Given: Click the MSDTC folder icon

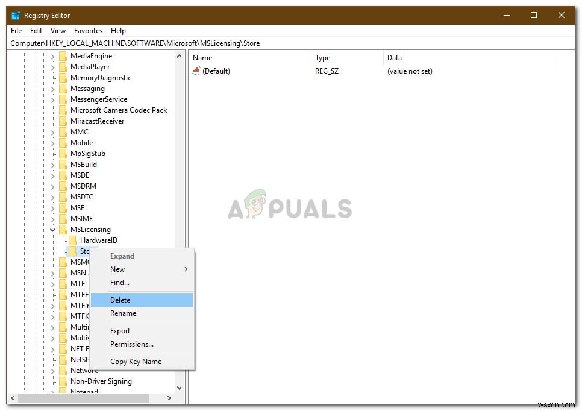Looking at the screenshot, I should coord(63,197).
